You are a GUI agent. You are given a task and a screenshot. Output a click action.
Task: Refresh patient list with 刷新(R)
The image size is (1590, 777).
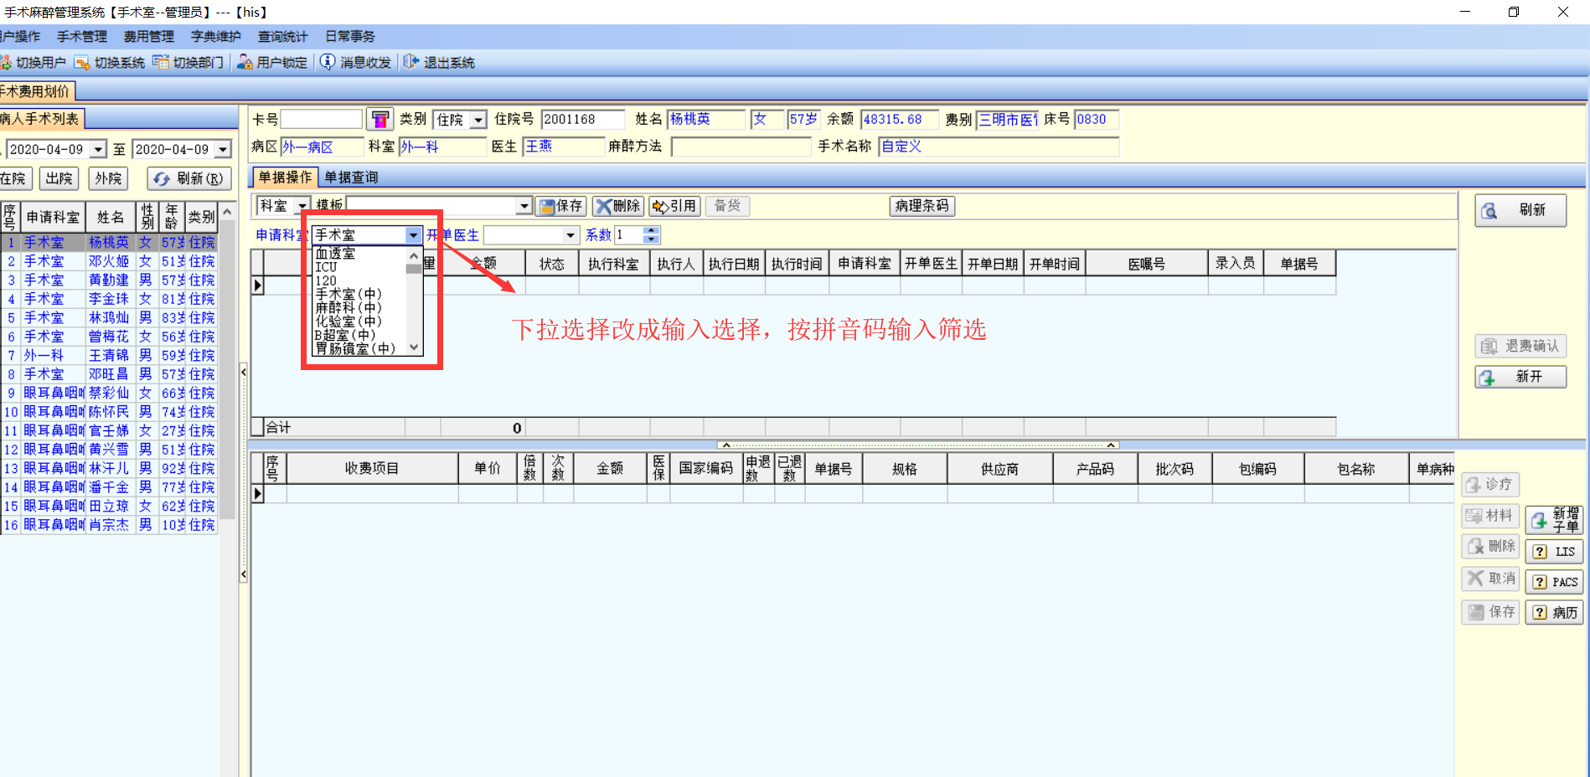(189, 178)
